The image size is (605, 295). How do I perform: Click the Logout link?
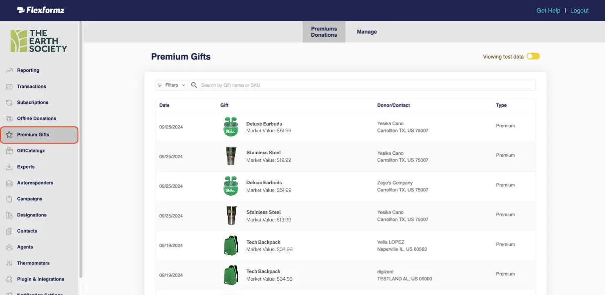pos(579,11)
